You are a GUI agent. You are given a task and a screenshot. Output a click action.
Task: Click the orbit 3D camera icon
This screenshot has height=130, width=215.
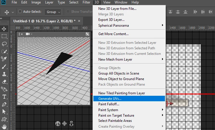click(58, 124)
